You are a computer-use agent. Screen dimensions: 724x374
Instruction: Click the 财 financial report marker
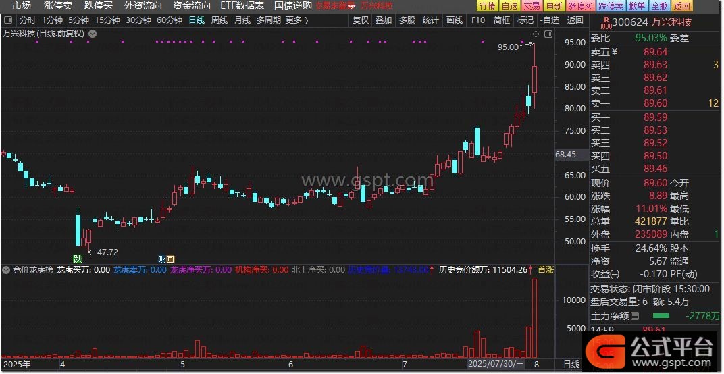[x=161, y=259]
